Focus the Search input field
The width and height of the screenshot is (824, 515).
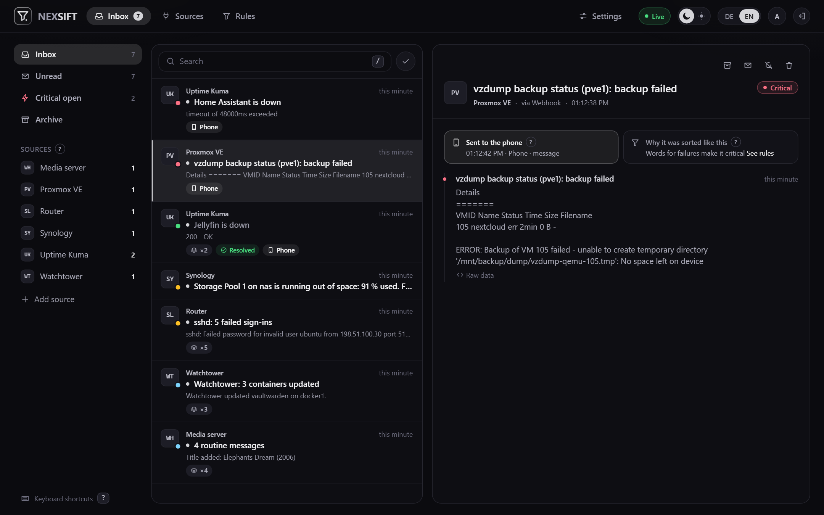pos(275,61)
